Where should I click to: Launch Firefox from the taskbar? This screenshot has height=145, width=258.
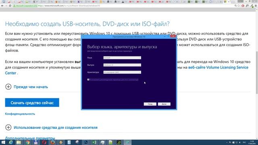(x=52, y=142)
